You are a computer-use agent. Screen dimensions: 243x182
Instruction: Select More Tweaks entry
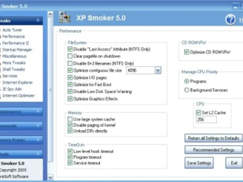pyautogui.click(x=14, y=63)
